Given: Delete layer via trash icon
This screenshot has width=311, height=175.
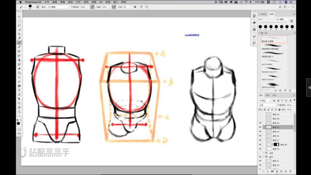Looking at the screenshot, I should 290,171.
